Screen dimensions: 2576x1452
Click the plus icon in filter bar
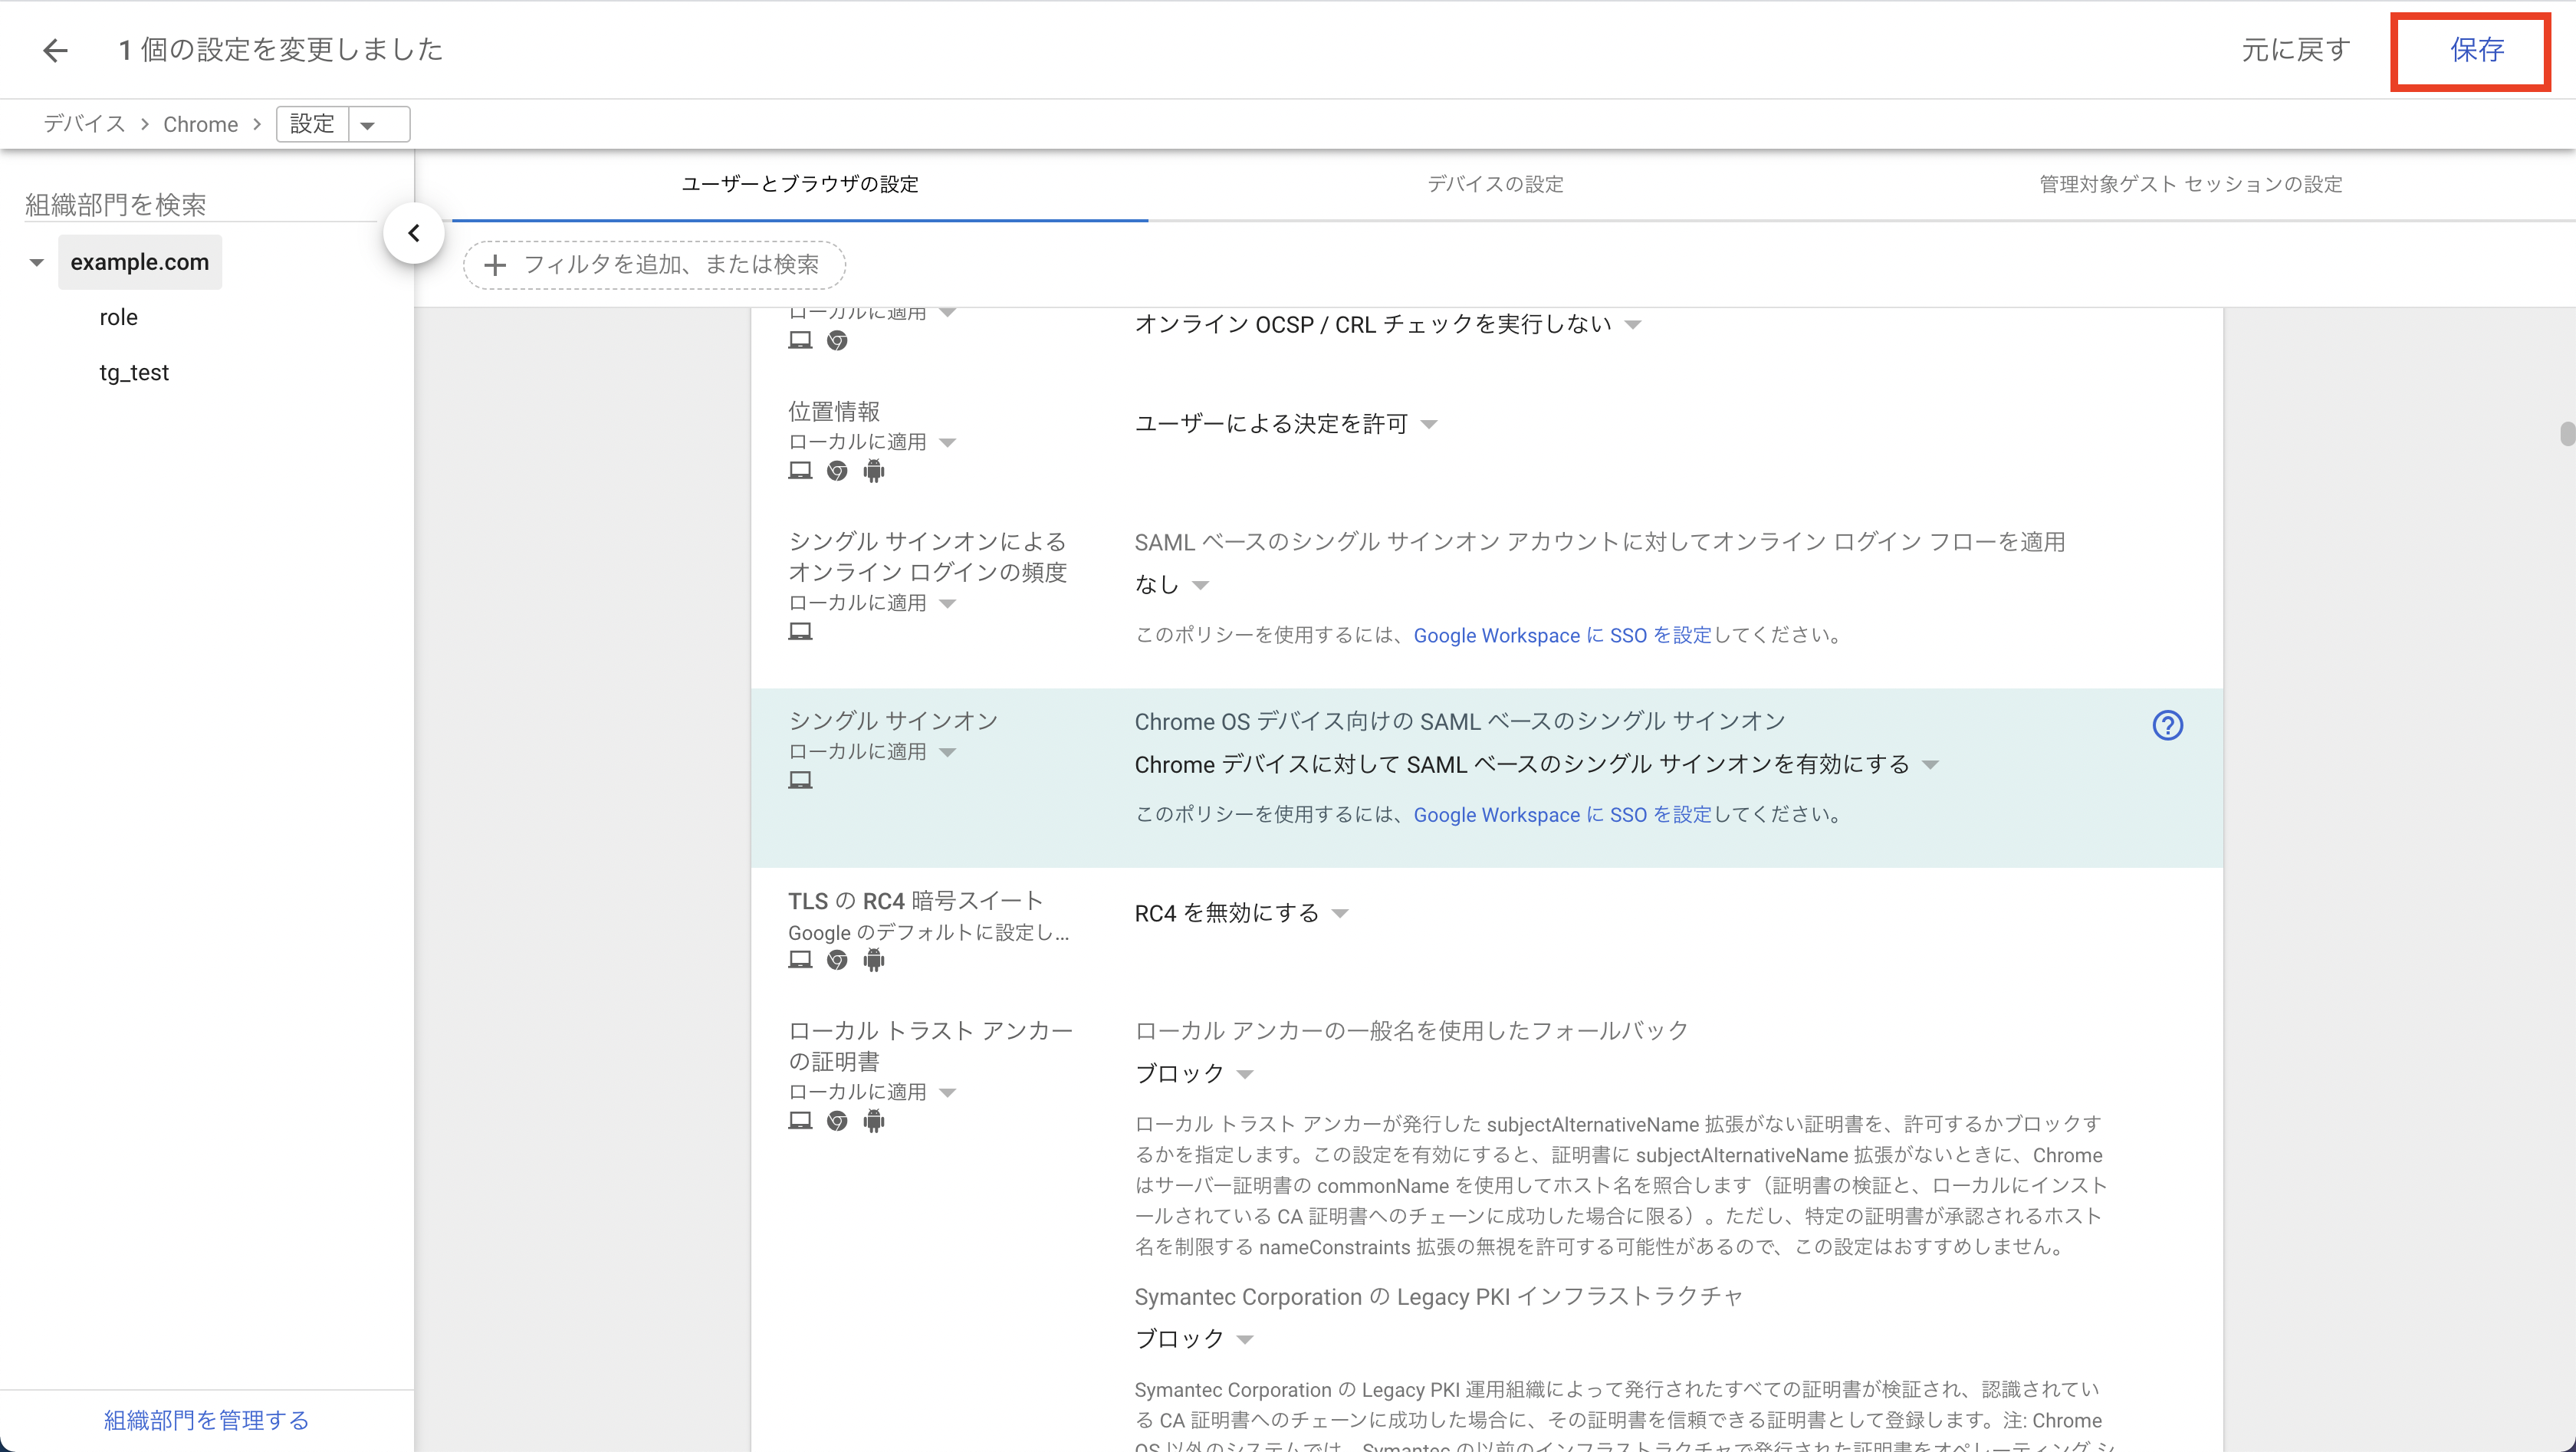pyautogui.click(x=494, y=265)
